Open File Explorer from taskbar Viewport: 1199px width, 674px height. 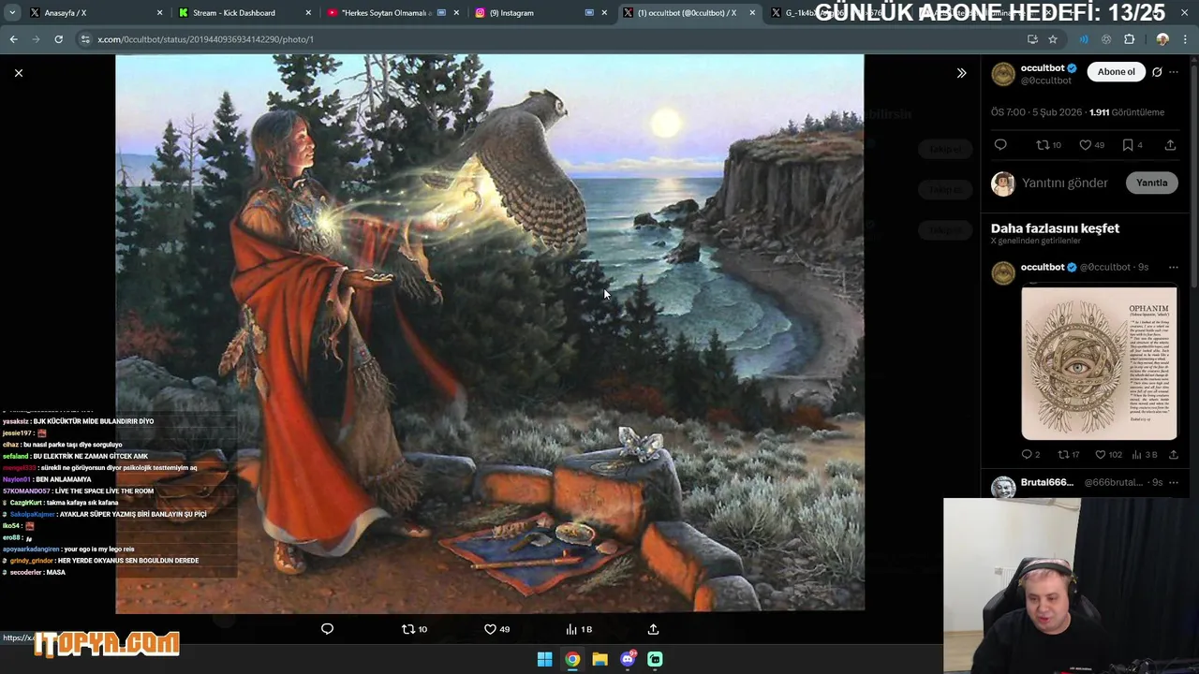(x=599, y=659)
